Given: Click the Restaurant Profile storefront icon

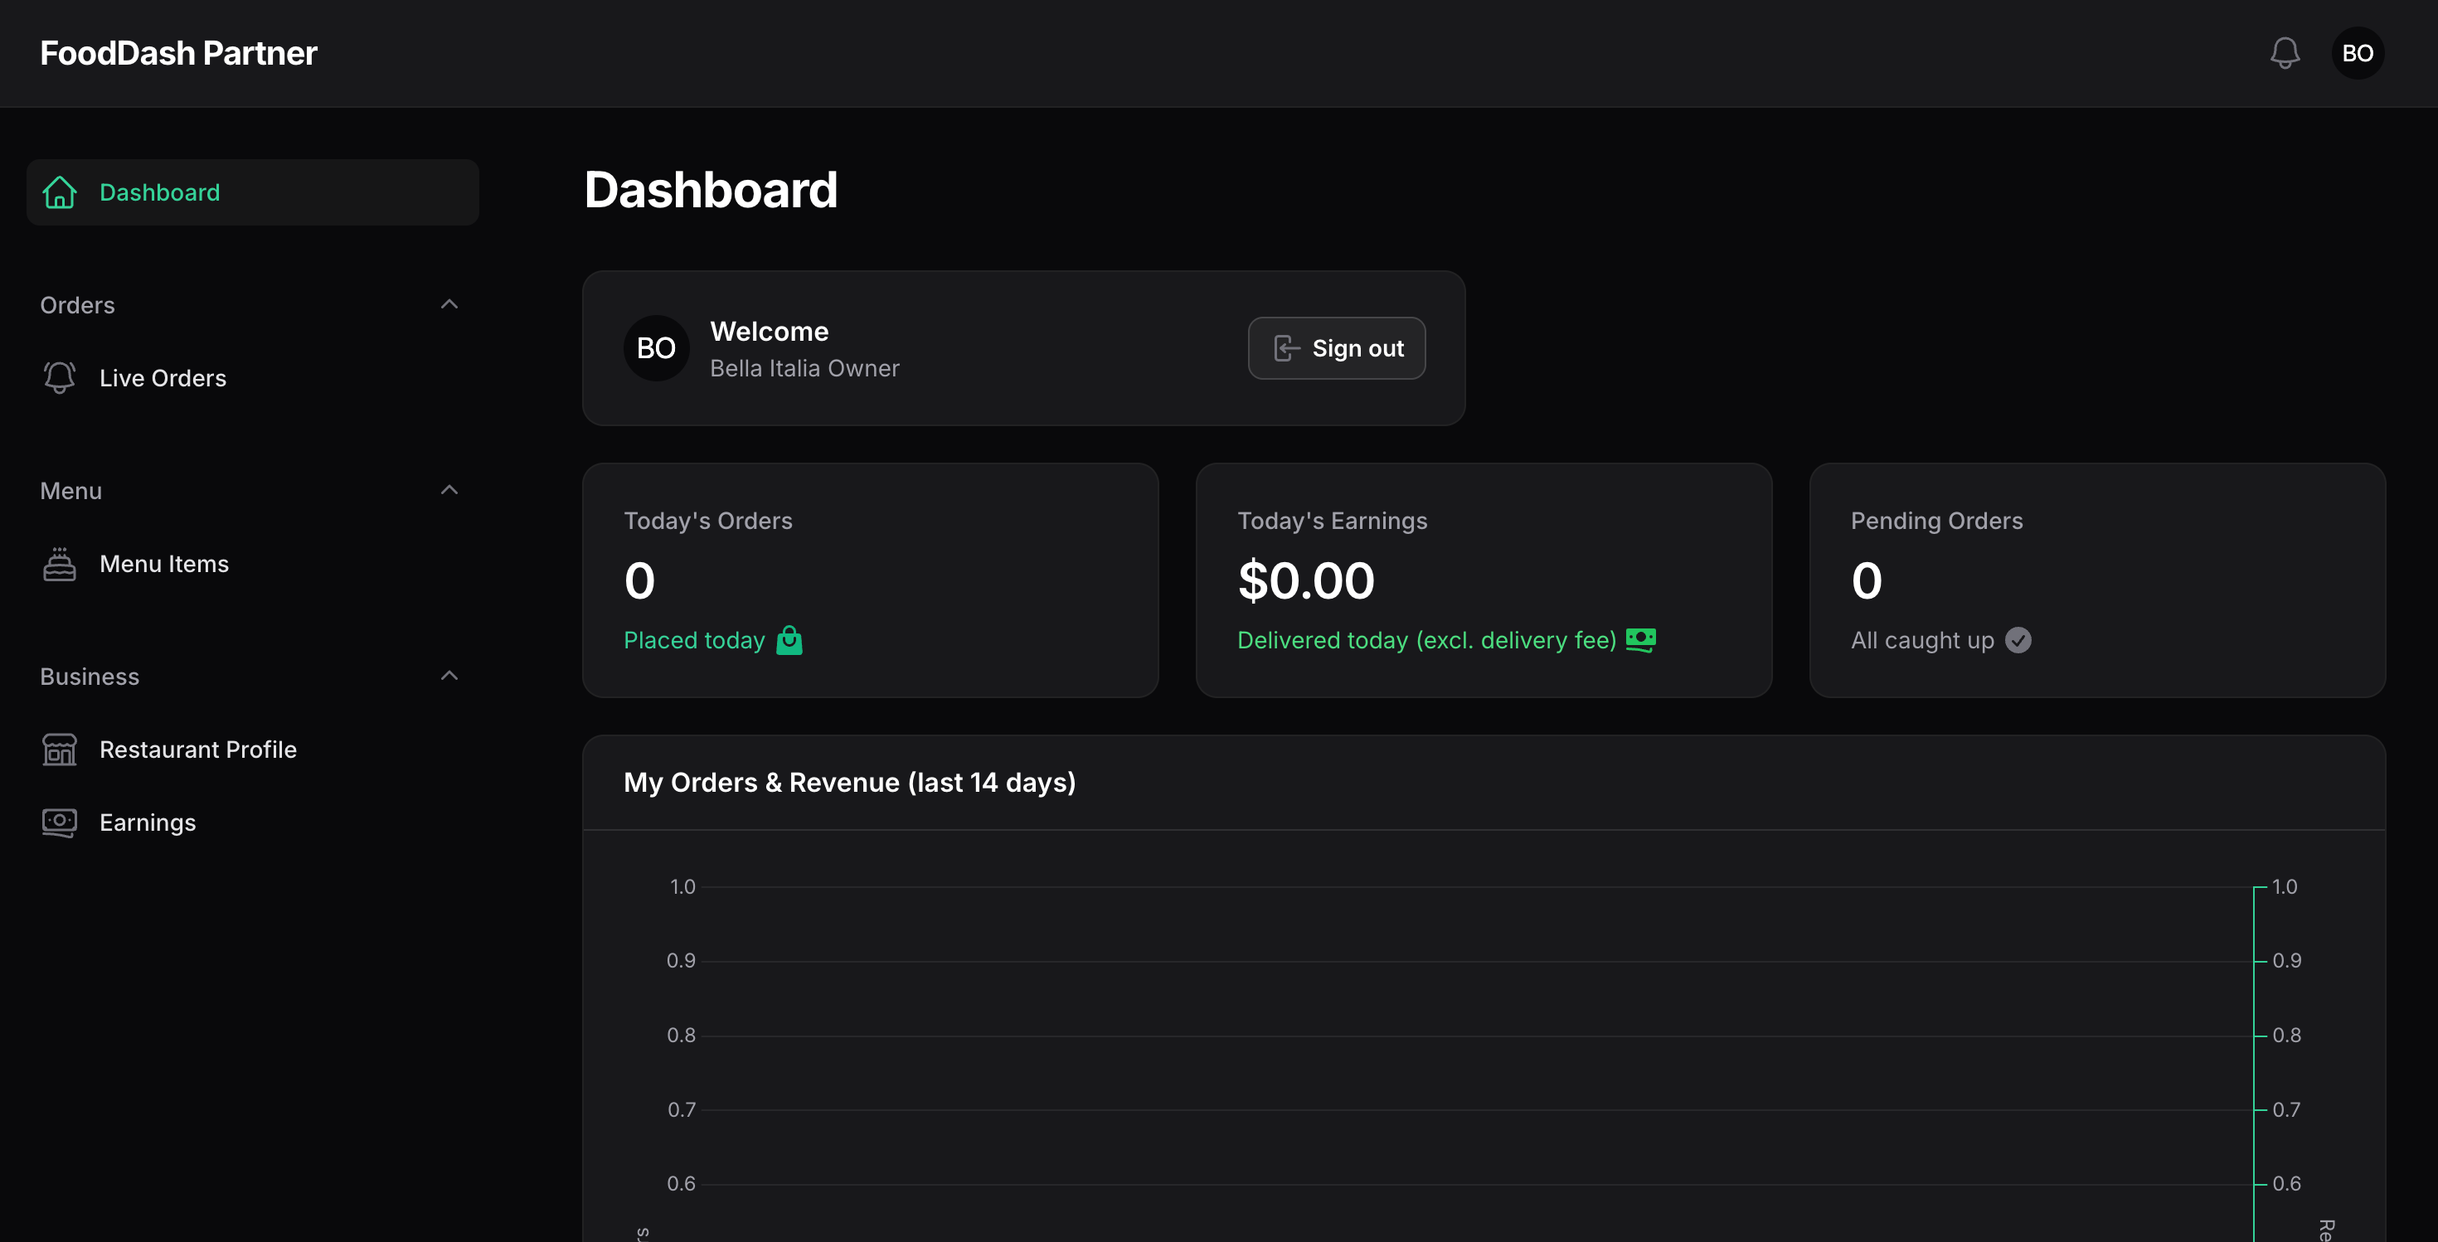Looking at the screenshot, I should click(60, 750).
